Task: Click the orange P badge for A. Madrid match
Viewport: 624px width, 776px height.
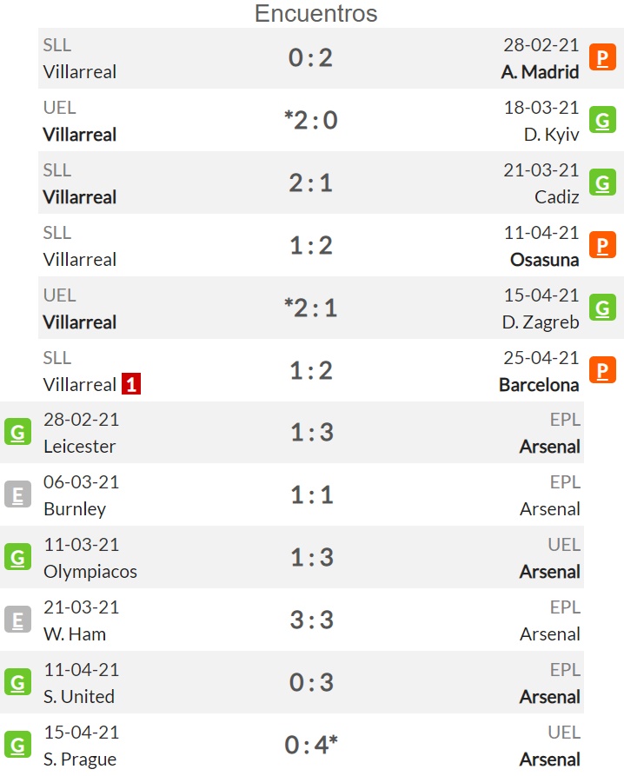Action: click(602, 57)
